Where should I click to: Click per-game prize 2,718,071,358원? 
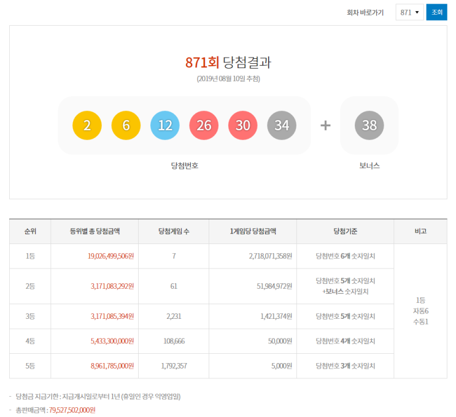[x=271, y=256]
